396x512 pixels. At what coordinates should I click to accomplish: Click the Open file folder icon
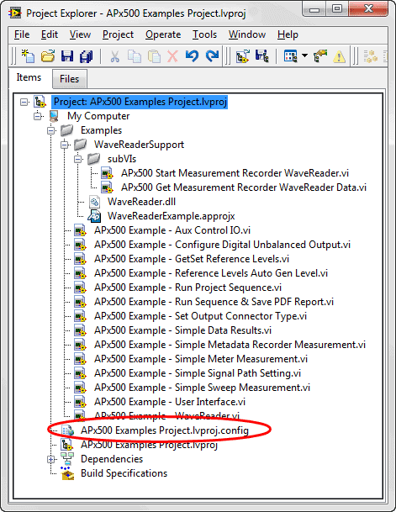(48, 56)
